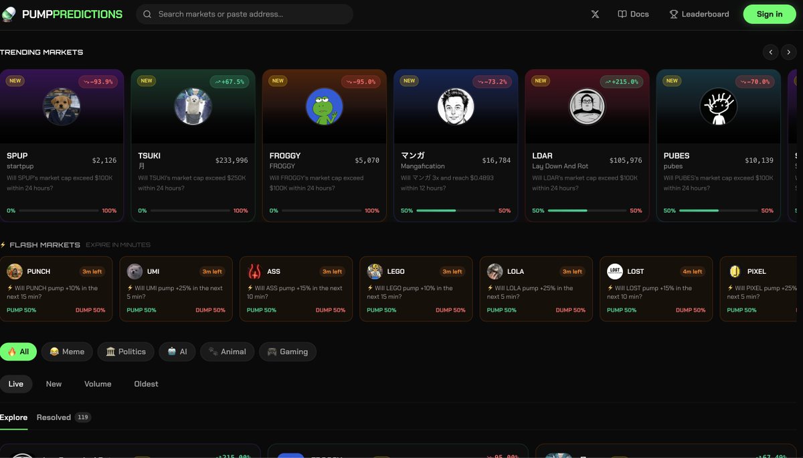Click DUMP 50% on LOLA flash market
This screenshot has width=803, height=458.
click(571, 310)
